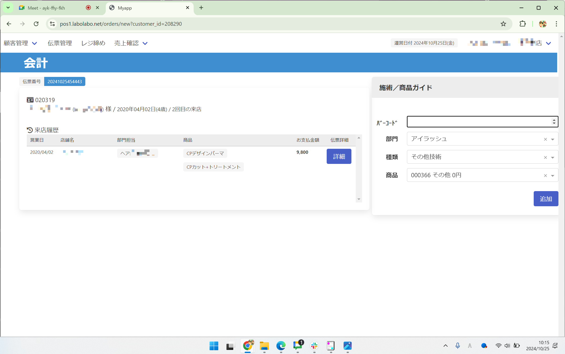Click the 来店履歴 history clock icon
The height and width of the screenshot is (354, 565).
pyautogui.click(x=30, y=130)
